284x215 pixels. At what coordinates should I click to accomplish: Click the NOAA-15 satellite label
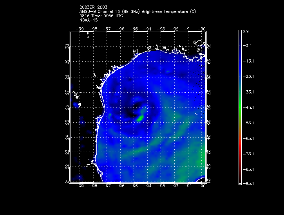click(x=89, y=20)
